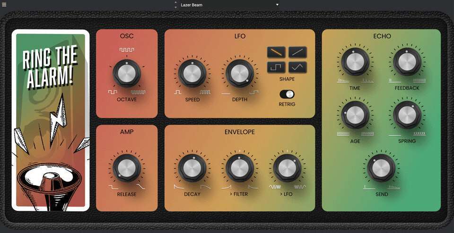This screenshot has width=454, height=233.
Task: Click the fast pulse icon right of SPEED
Action: click(205, 92)
